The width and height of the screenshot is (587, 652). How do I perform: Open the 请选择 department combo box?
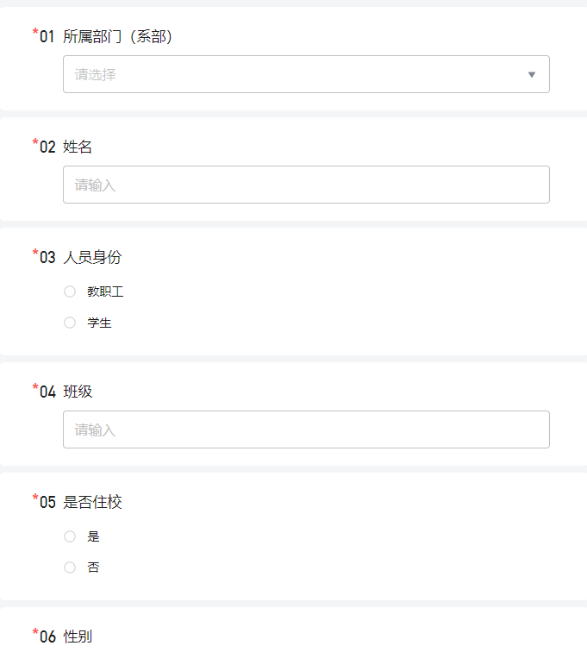(306, 74)
